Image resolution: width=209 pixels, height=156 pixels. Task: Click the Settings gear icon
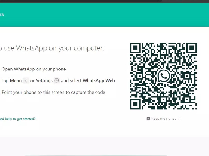[x=57, y=81]
